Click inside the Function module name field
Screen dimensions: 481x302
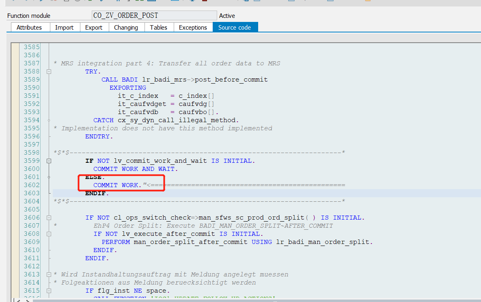pos(154,15)
